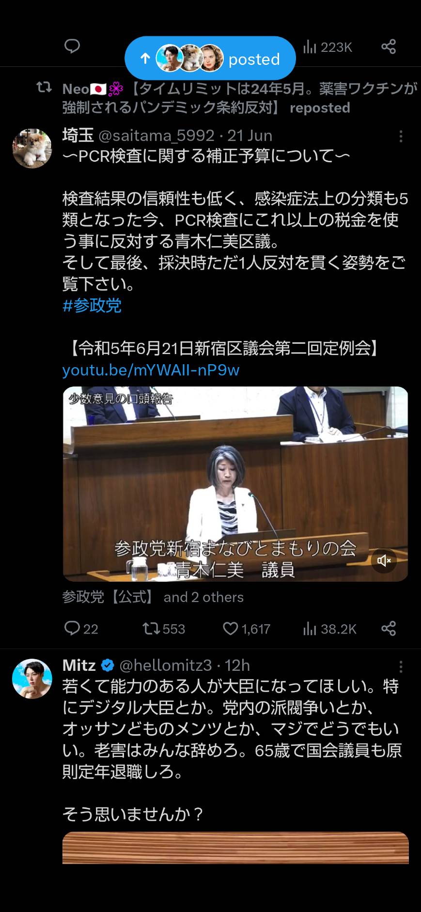This screenshot has height=912, width=421.
Task: Tap the blue "posted" new tweets pill
Action: coord(210,58)
